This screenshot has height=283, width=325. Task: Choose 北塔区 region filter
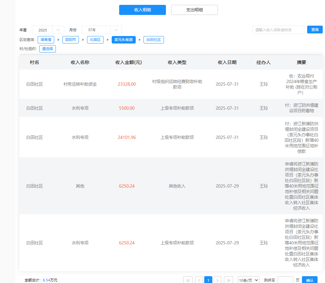[95, 40]
